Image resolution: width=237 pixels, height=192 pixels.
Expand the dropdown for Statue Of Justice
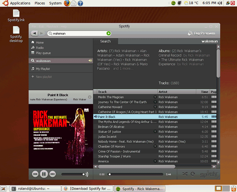click(155, 132)
